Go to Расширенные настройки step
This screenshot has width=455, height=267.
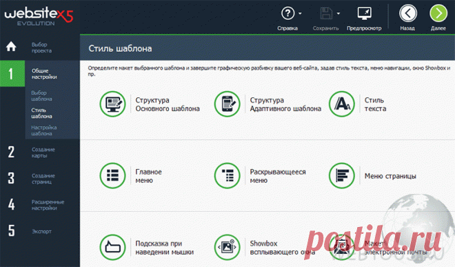(x=48, y=205)
